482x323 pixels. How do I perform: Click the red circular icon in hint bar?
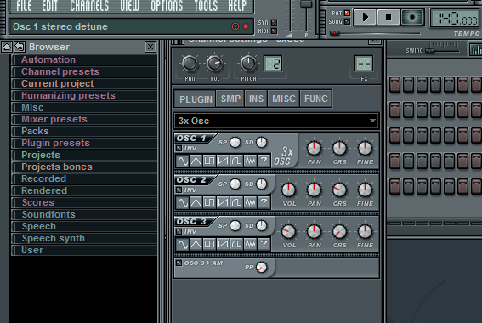pyautogui.click(x=235, y=26)
